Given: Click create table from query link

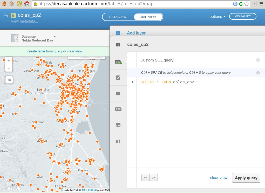Looking at the screenshot, I should [45, 51].
